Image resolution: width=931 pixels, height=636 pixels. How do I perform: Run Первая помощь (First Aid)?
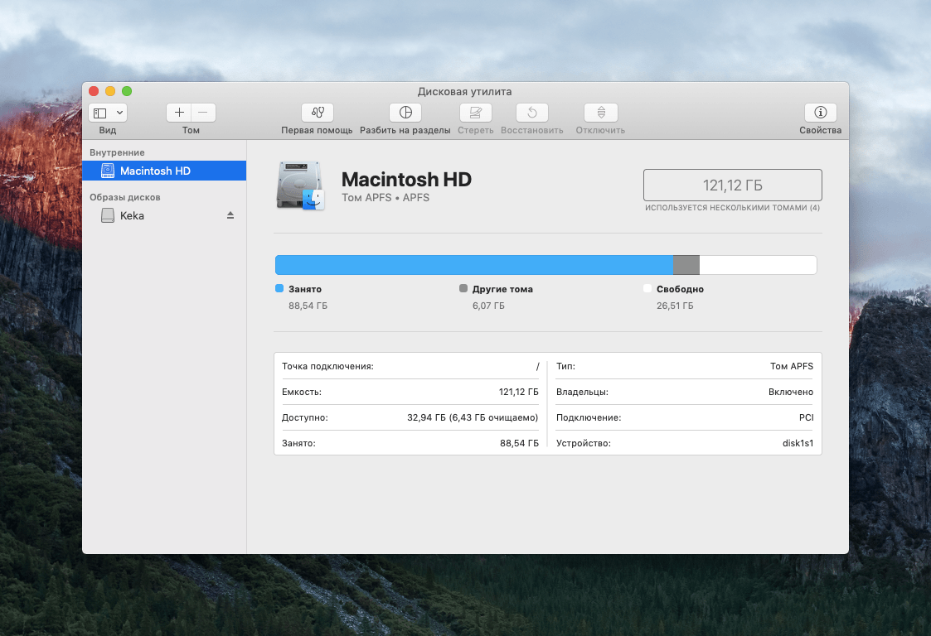[318, 112]
